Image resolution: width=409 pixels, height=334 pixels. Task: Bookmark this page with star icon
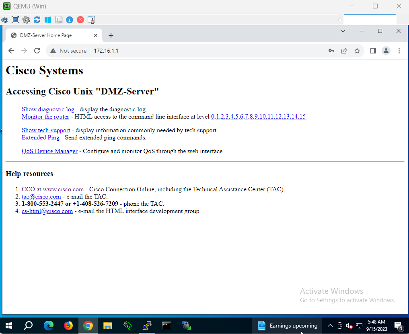point(357,51)
